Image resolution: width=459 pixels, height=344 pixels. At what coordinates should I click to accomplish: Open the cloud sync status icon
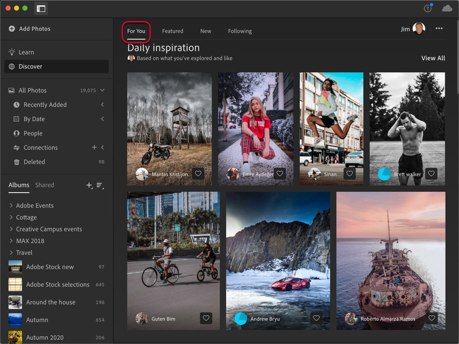point(447,8)
